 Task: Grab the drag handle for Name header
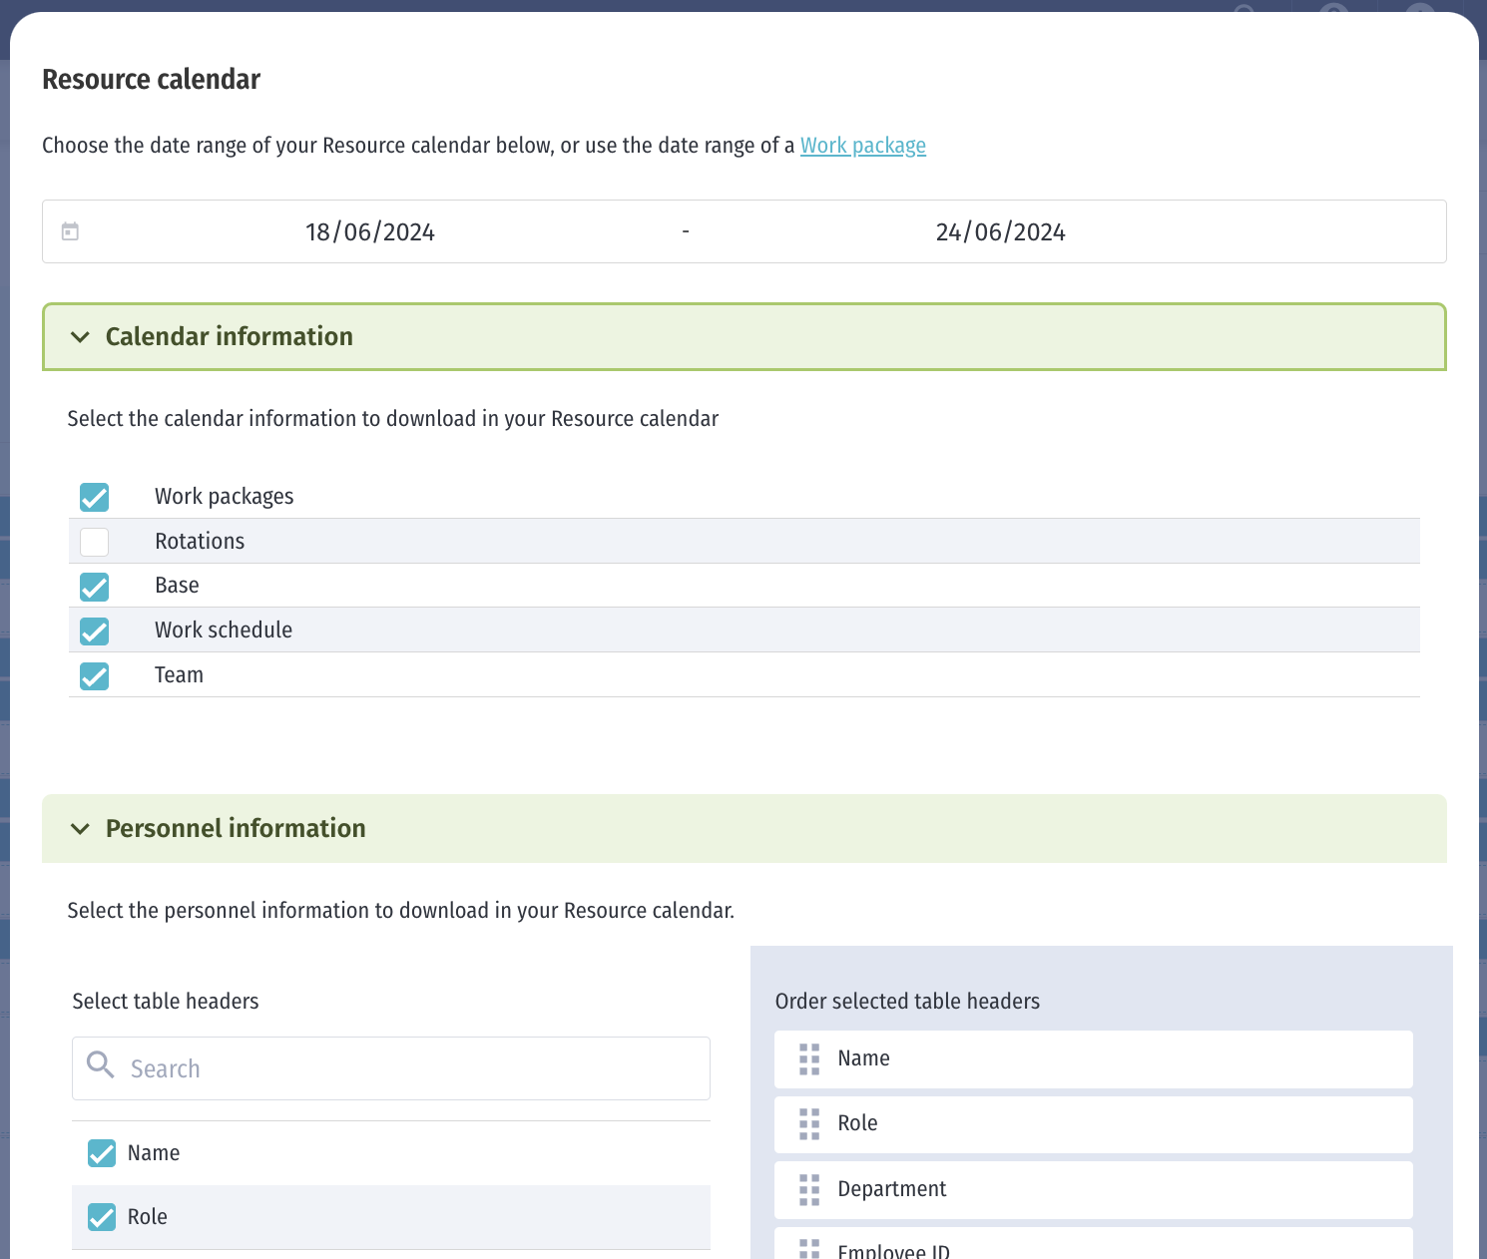809,1059
